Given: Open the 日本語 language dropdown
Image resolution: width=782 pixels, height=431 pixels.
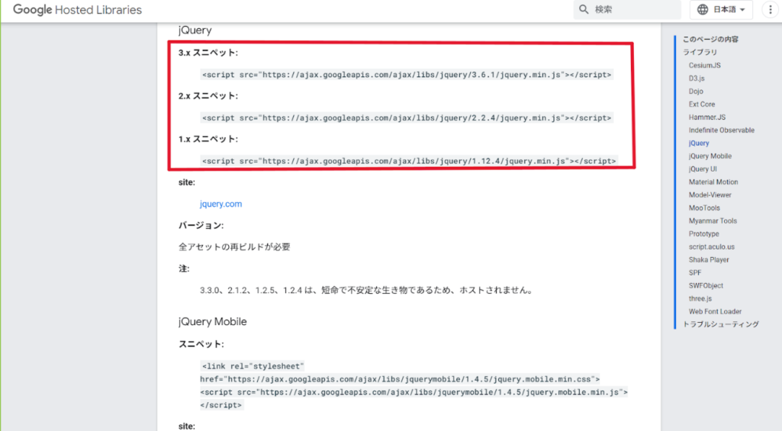Looking at the screenshot, I should click(x=721, y=9).
